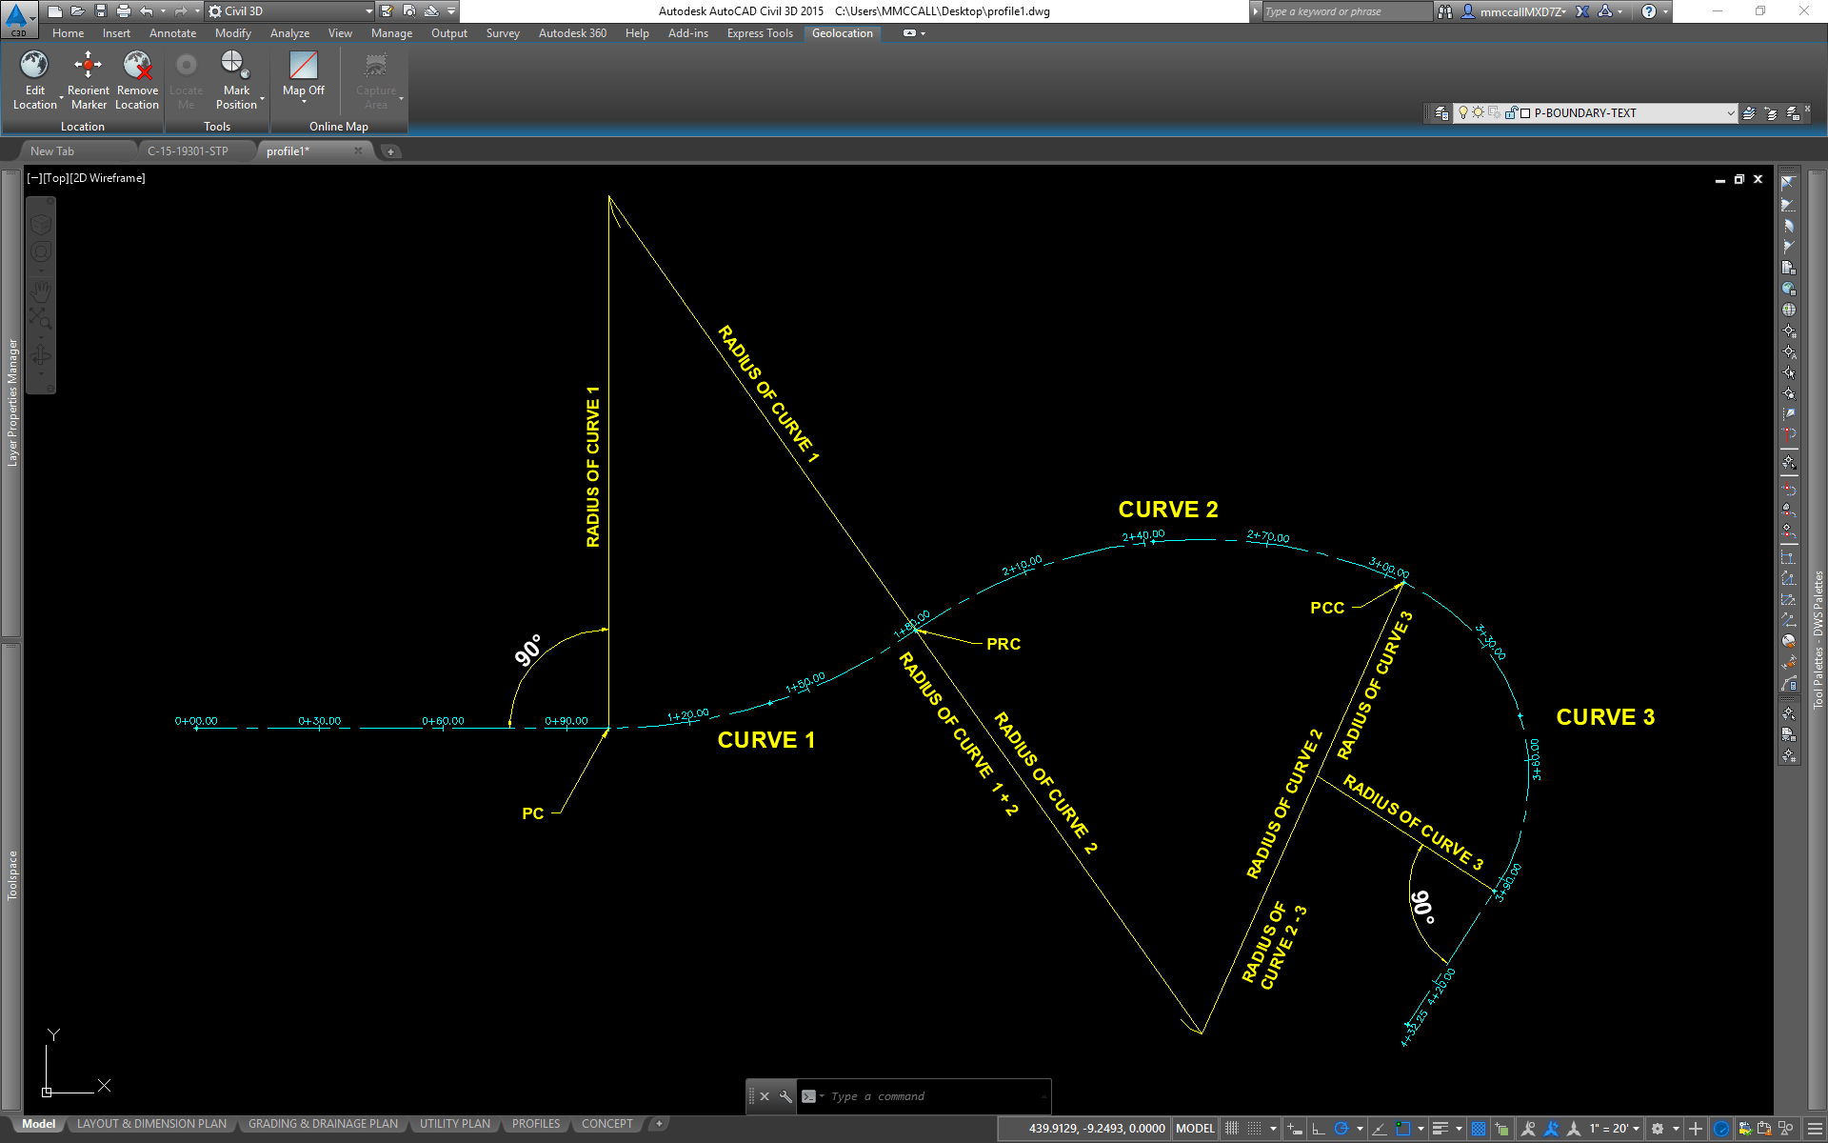Toggle the layer on/off lightbulb icon
Viewport: 1828px width, 1143px height.
1463,113
